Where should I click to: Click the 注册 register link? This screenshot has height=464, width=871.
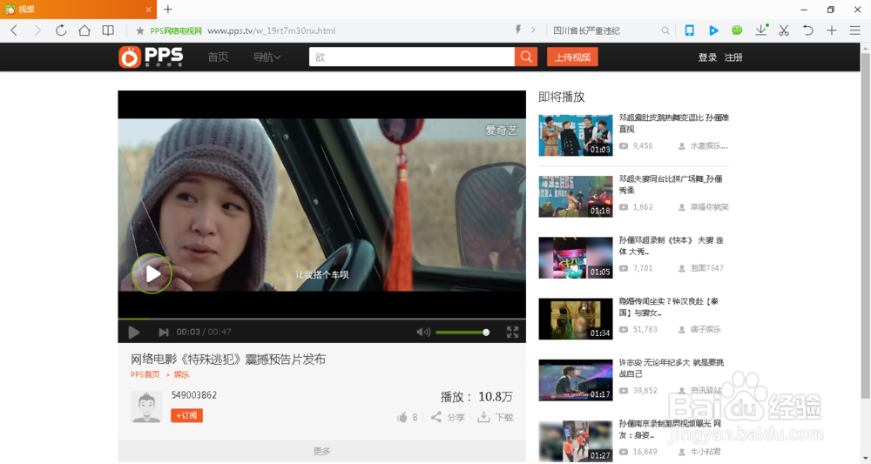pyautogui.click(x=733, y=57)
